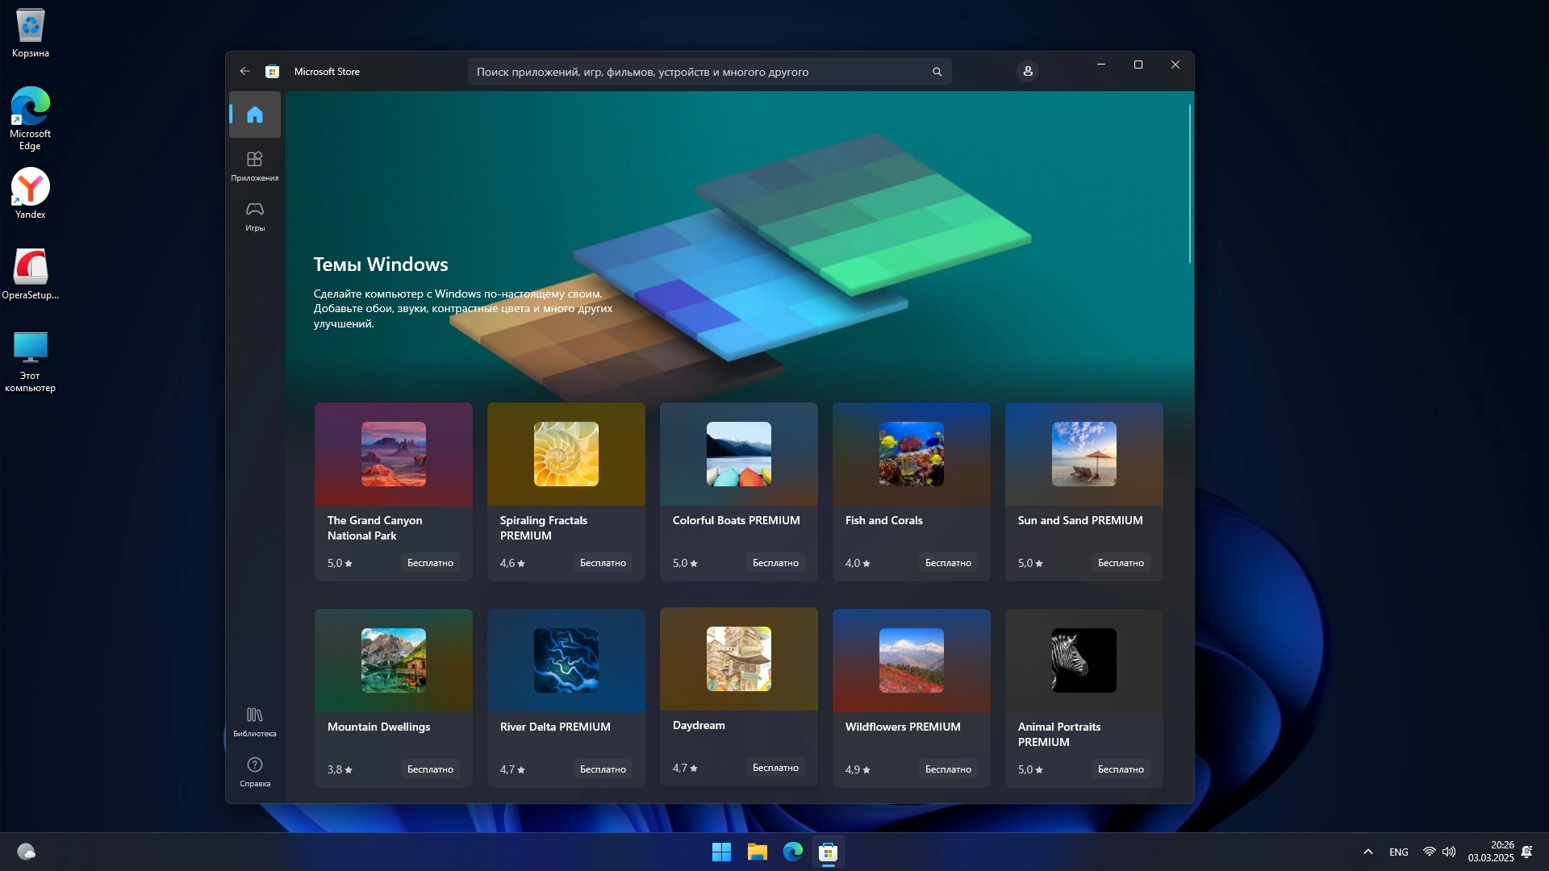Click the user account profile icon
Image resolution: width=1549 pixels, height=871 pixels.
pos(1028,71)
